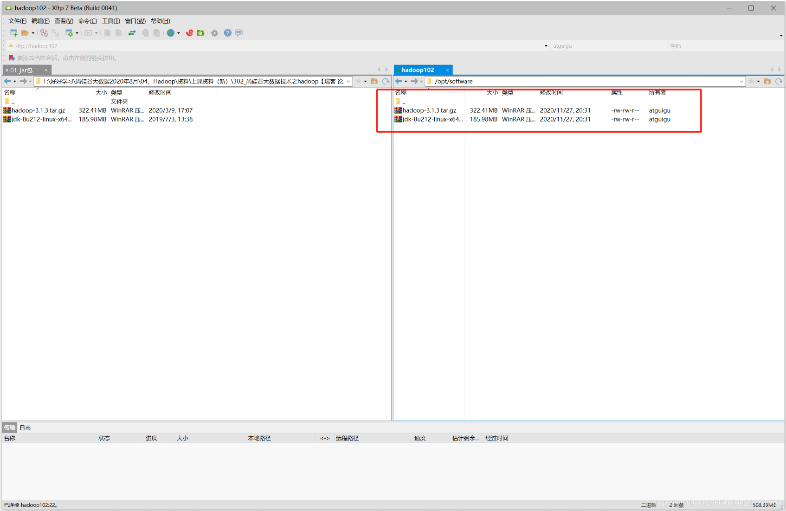Viewport: 786px width, 511px height.
Task: Click the Disconnect link icon
Action: [x=55, y=33]
